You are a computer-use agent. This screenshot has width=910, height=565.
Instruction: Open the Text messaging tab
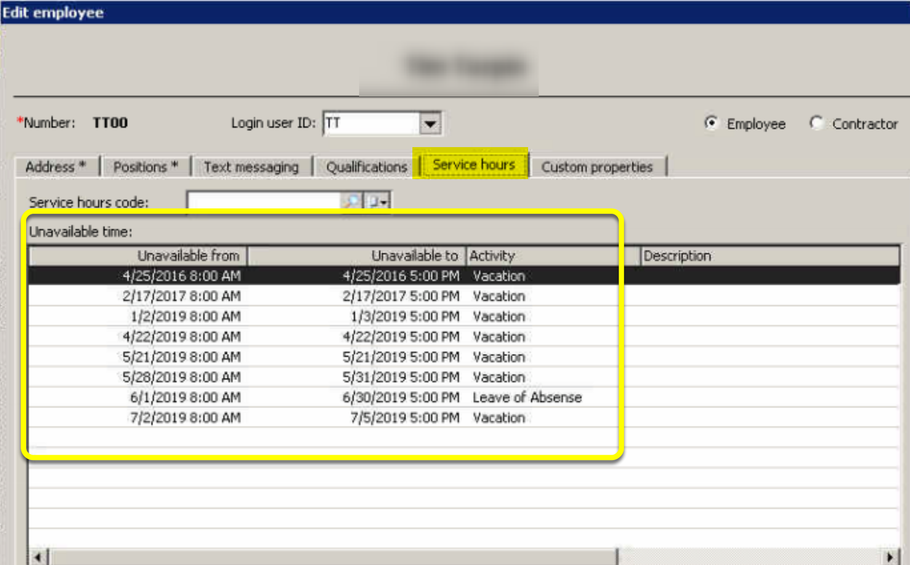251,167
